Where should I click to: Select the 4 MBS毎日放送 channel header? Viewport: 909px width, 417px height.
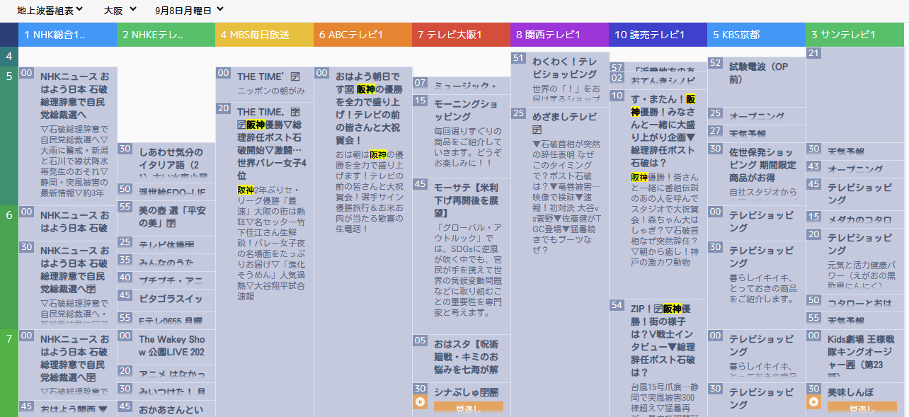[265, 34]
